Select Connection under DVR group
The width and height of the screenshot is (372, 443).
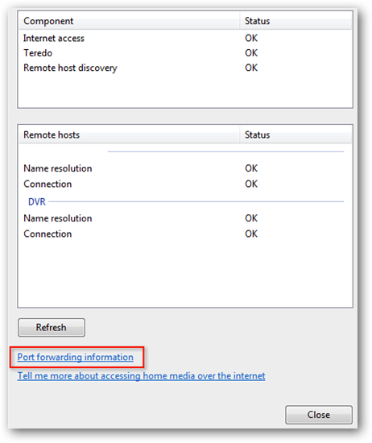pos(185,234)
